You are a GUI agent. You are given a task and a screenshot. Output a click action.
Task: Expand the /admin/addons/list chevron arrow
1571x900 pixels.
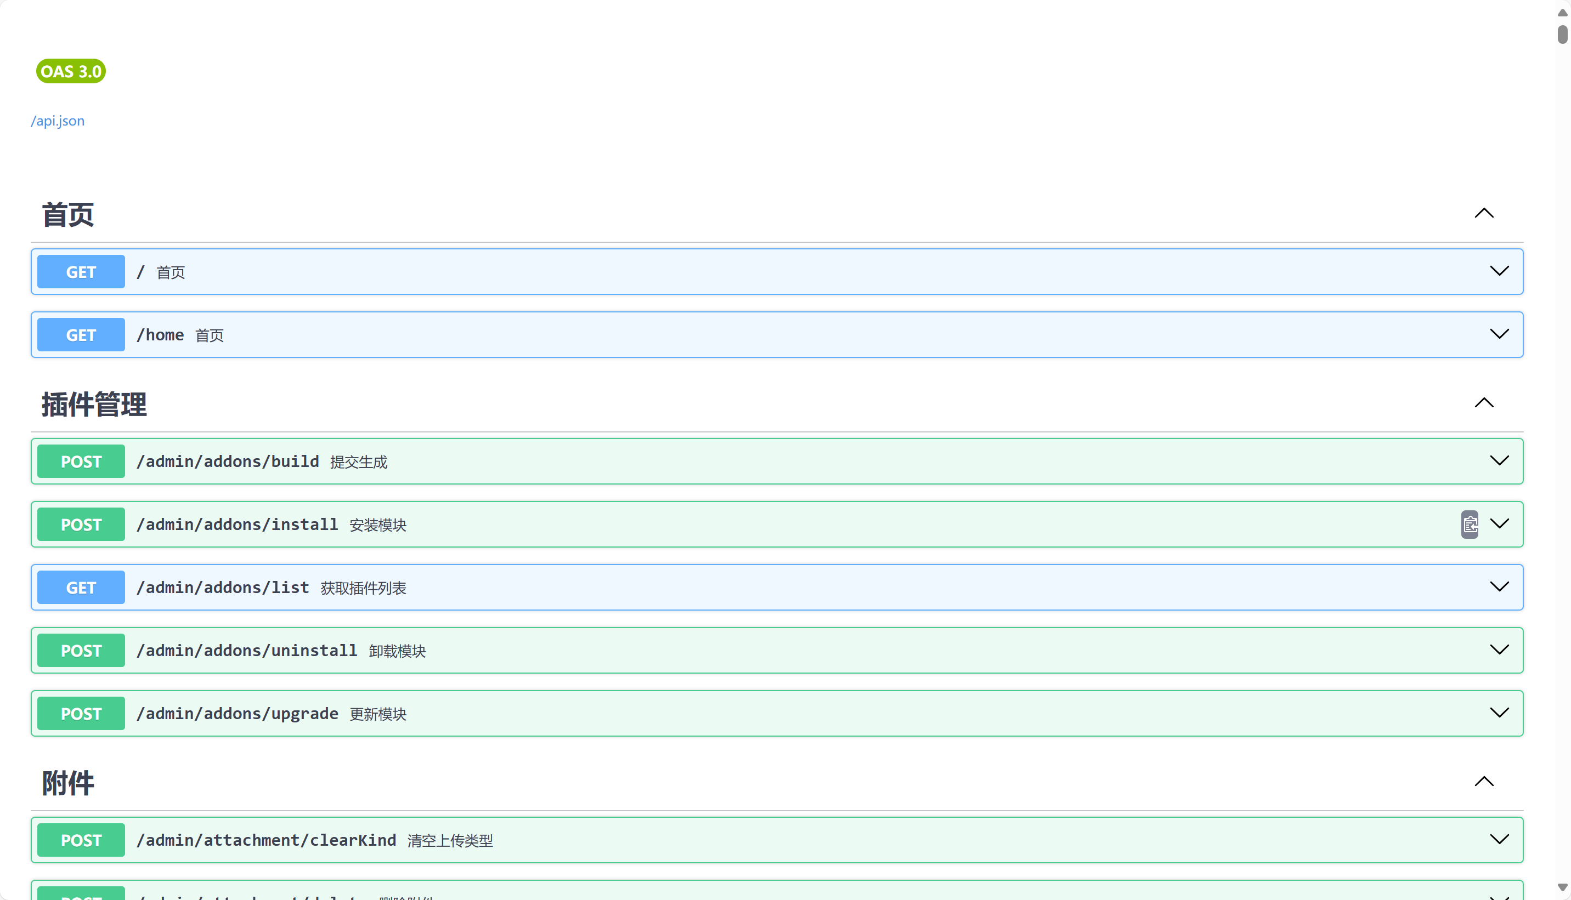point(1499,587)
